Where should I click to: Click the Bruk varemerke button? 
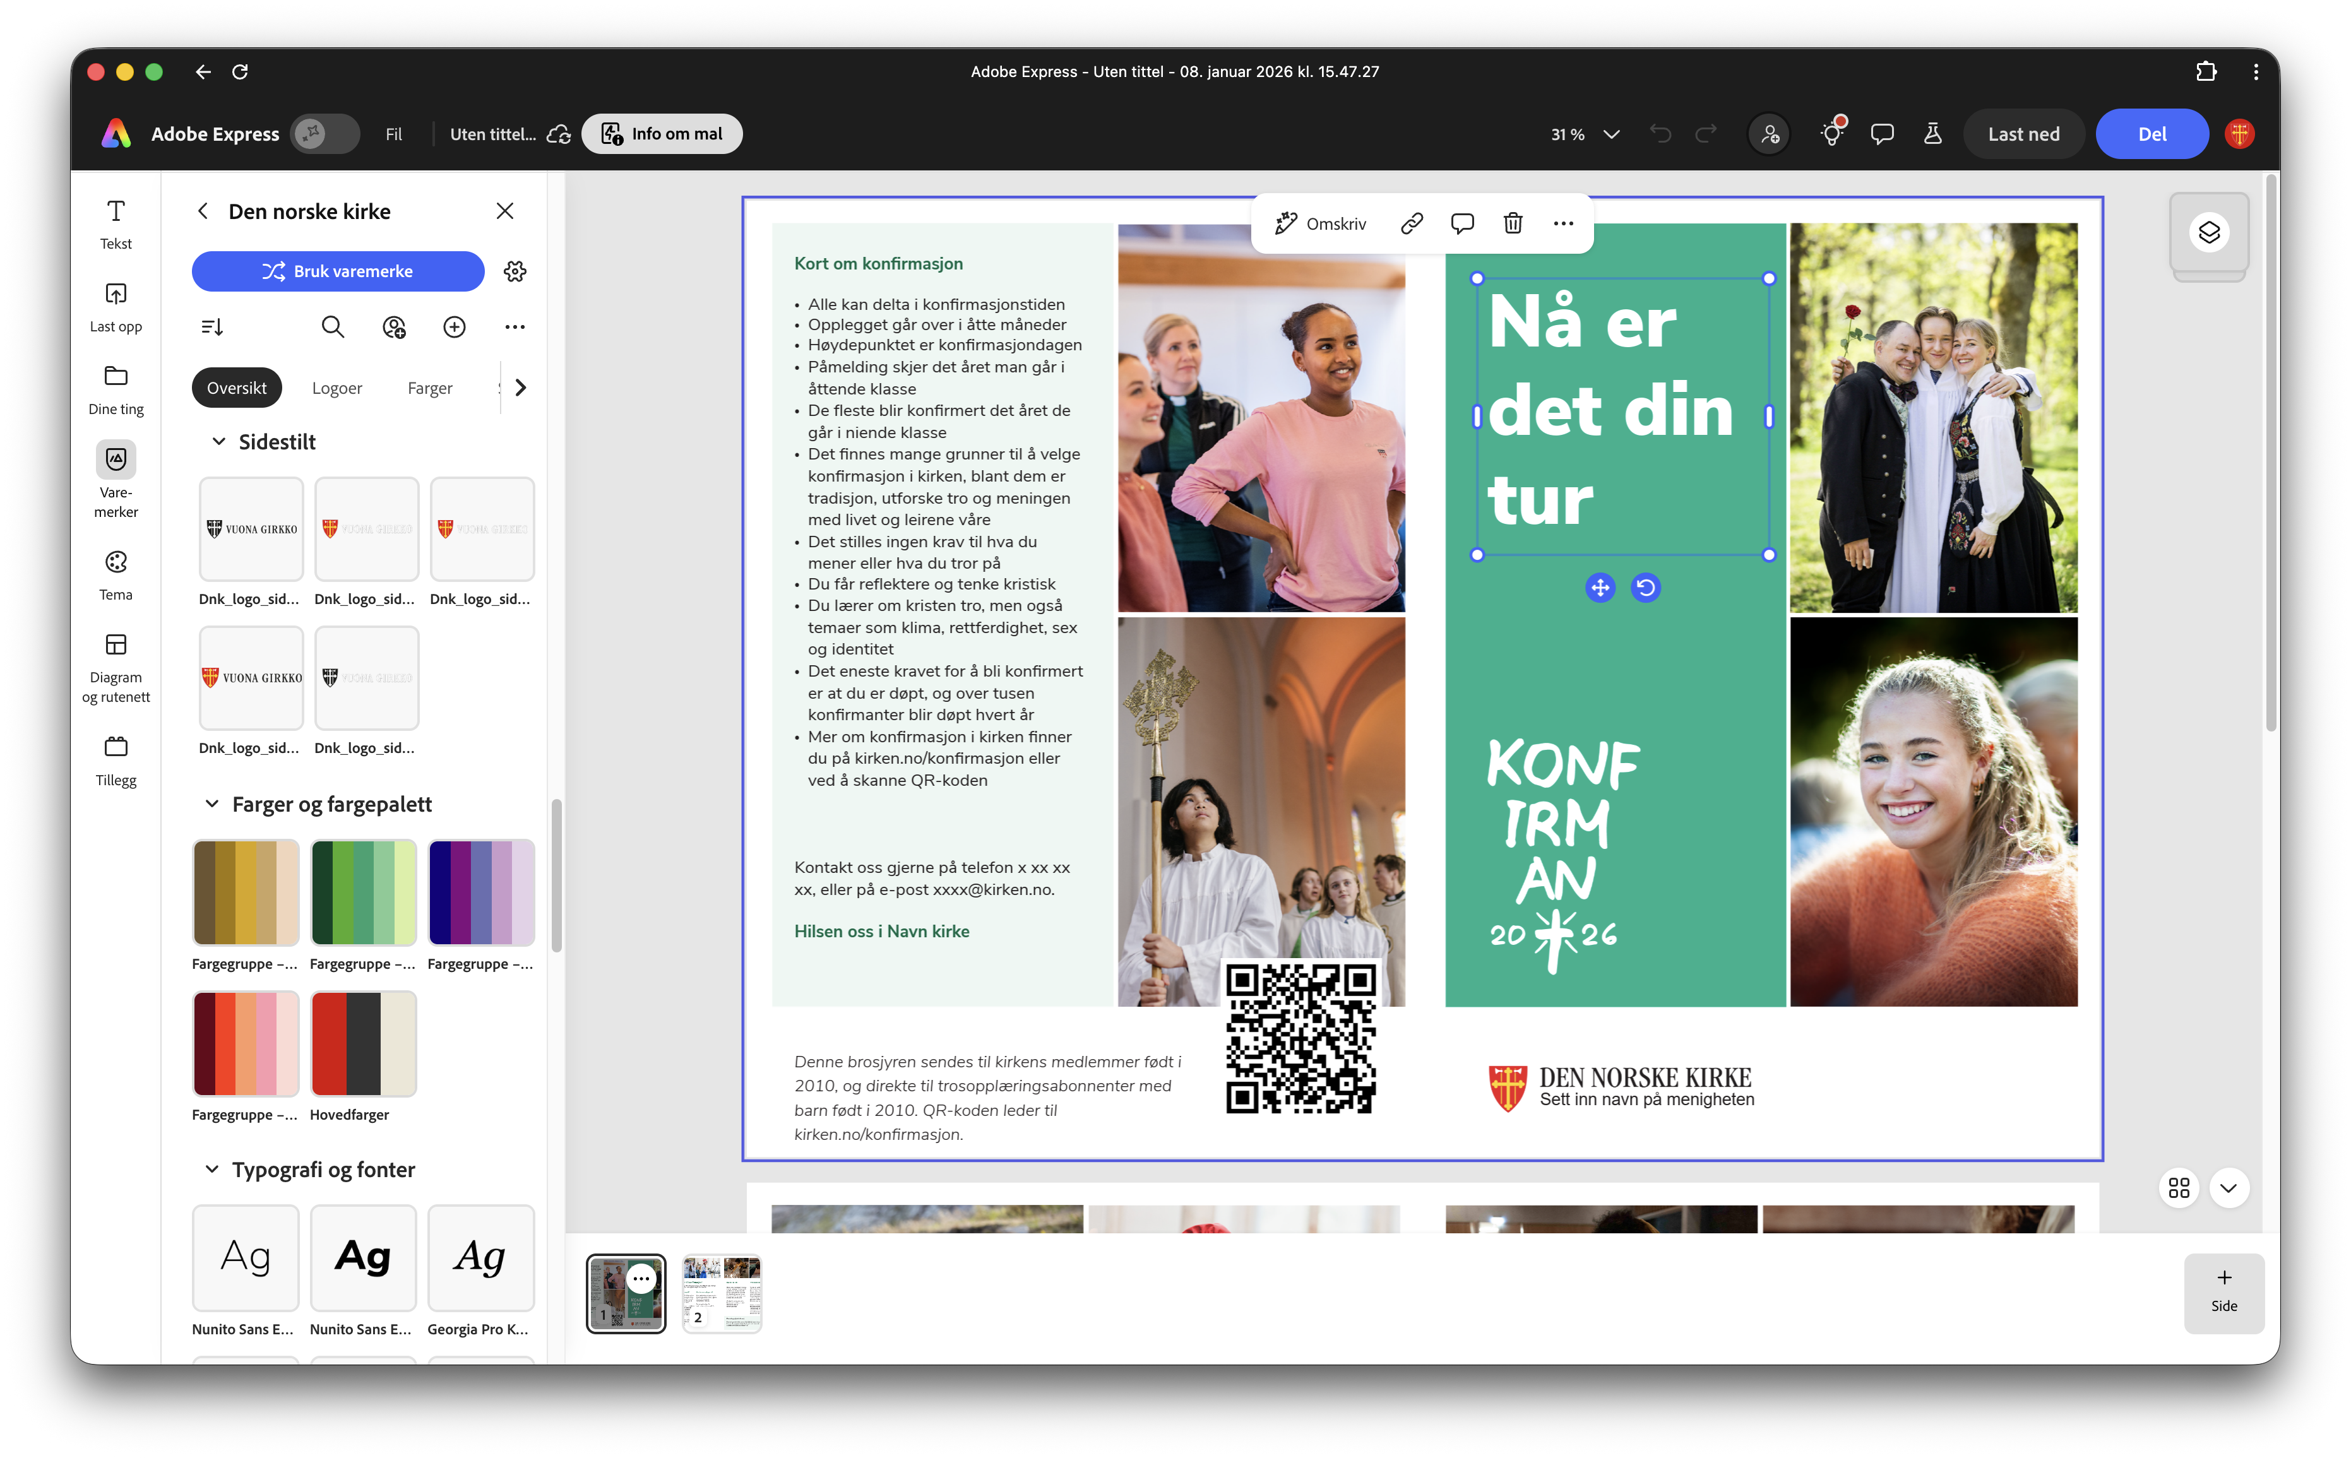tap(338, 271)
